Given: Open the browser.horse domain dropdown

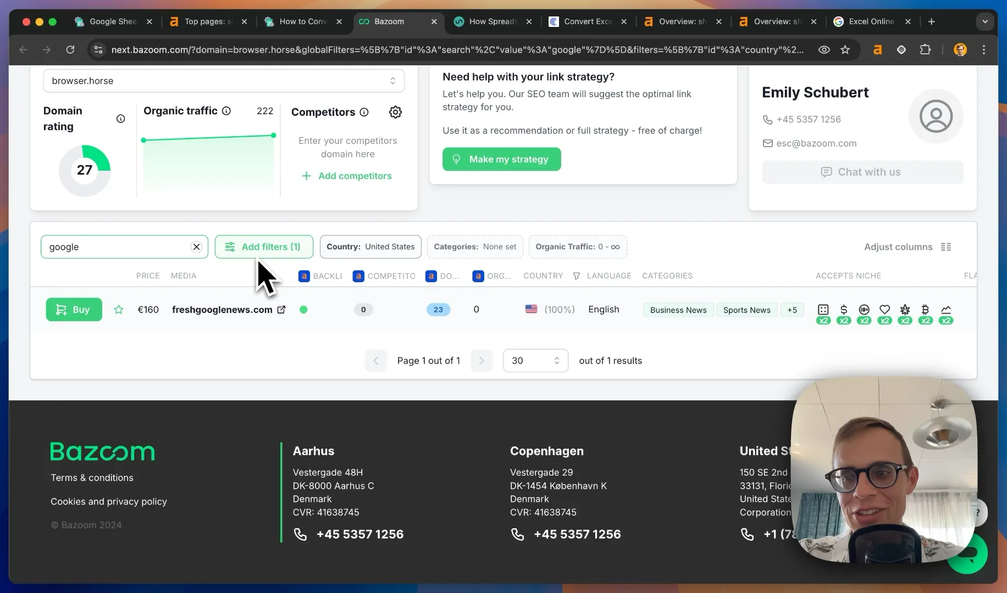Looking at the screenshot, I should pyautogui.click(x=224, y=81).
